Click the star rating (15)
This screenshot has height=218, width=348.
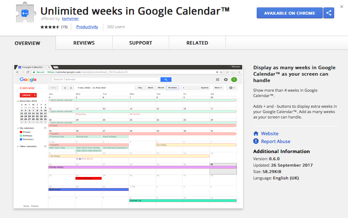coord(54,27)
